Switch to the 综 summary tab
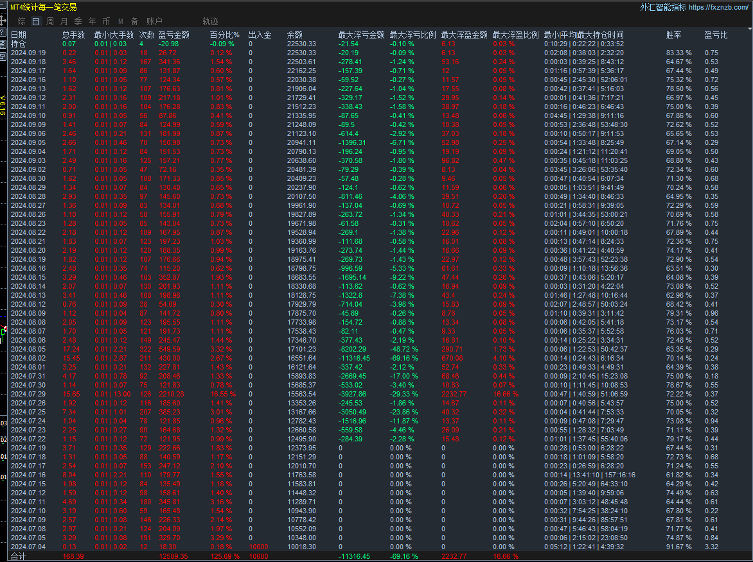The image size is (753, 562). [22, 21]
